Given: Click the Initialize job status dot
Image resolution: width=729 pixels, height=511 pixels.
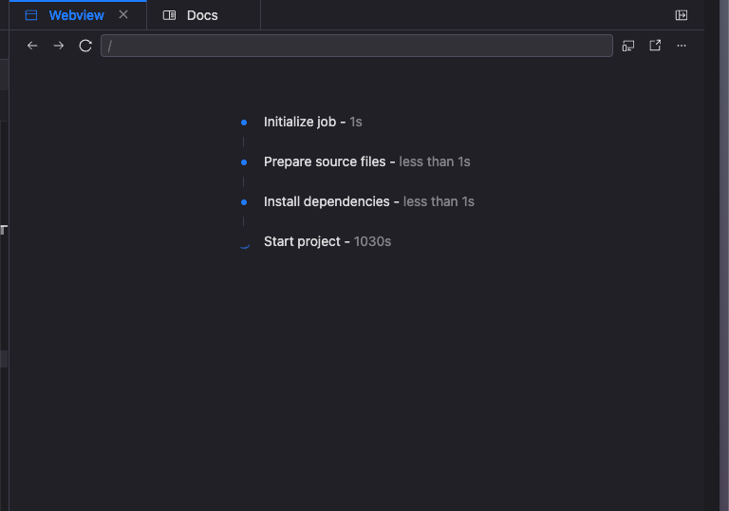Looking at the screenshot, I should (244, 123).
